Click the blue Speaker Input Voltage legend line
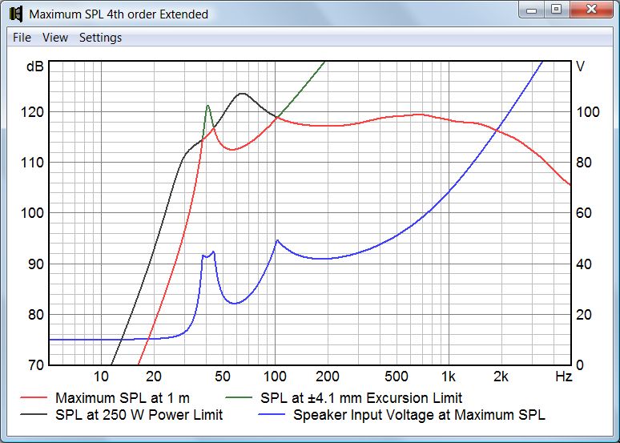This screenshot has width=620, height=443. [272, 414]
